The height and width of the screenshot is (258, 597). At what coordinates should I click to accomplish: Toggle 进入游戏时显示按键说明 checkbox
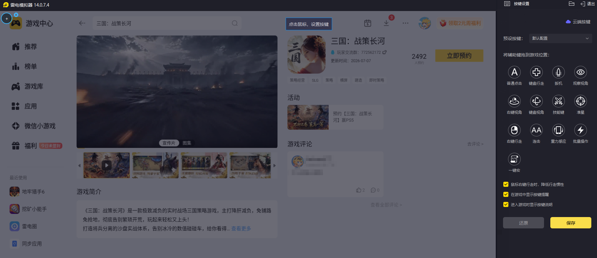tap(506, 204)
